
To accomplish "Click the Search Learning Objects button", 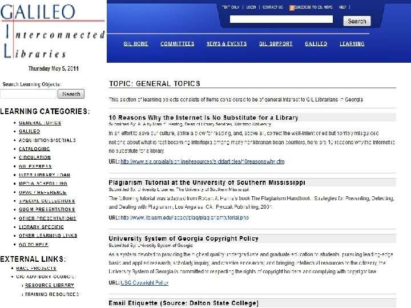I will click(x=71, y=94).
